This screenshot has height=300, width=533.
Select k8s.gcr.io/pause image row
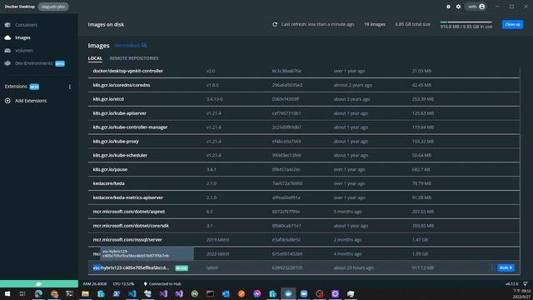pos(303,169)
